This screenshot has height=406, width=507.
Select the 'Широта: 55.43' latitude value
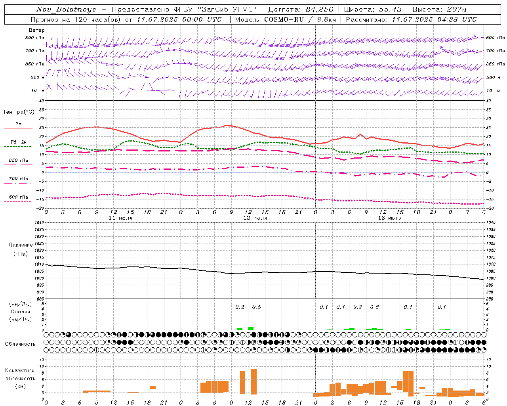[x=373, y=10]
